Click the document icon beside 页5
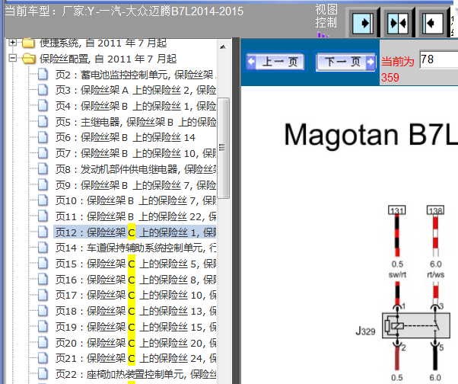458x384 pixels. pos(43,121)
